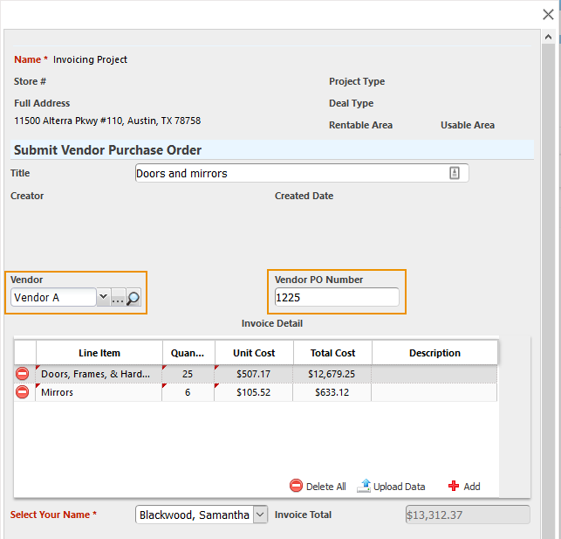The width and height of the screenshot is (561, 539).
Task: Click the Vendor PO Number field
Action: (337, 297)
